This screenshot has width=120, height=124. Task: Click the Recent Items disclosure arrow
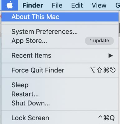coord(111,55)
